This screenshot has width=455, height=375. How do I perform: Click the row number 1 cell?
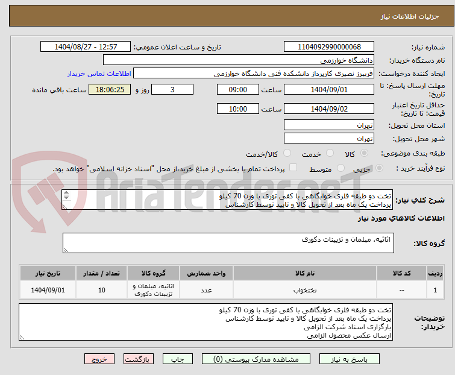pyautogui.click(x=435, y=289)
